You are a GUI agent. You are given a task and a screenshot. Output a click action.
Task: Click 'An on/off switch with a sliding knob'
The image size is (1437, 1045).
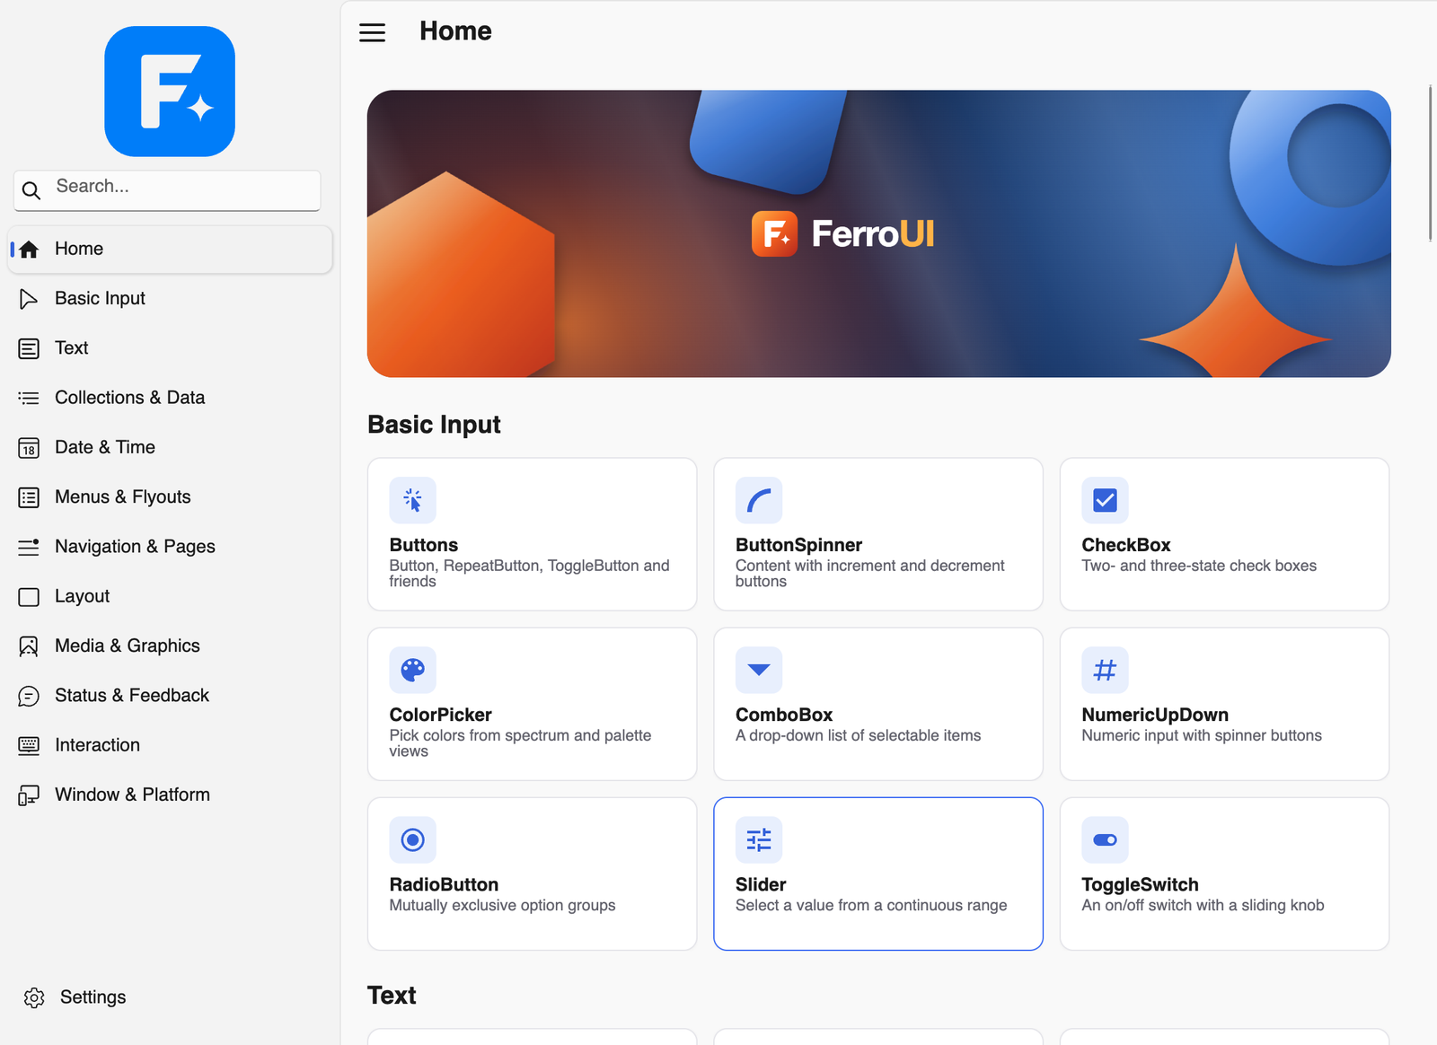tap(1203, 905)
